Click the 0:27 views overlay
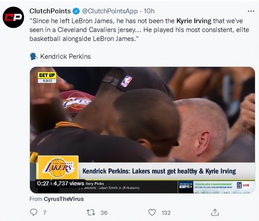Screen dimensions: 259x221 point(60,183)
